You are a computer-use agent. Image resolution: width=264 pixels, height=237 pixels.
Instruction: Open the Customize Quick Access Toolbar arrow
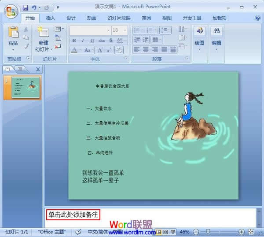[x=58, y=7]
